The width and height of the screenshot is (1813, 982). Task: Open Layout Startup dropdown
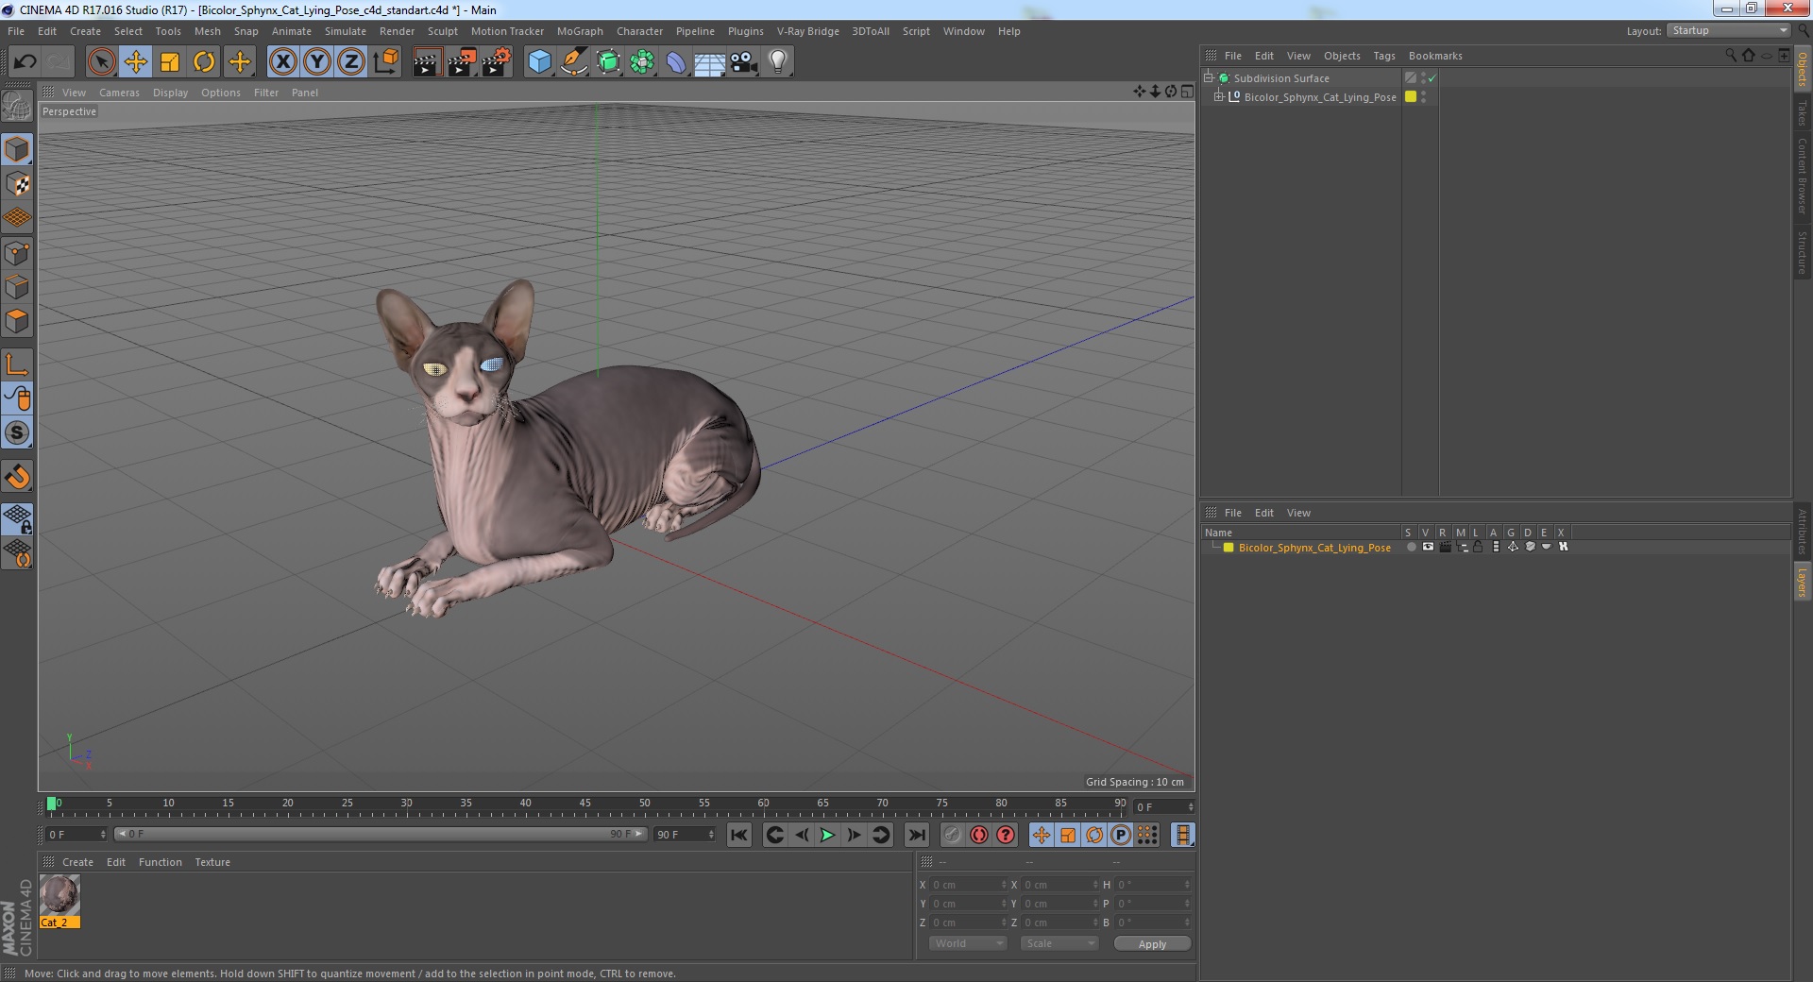click(1729, 30)
